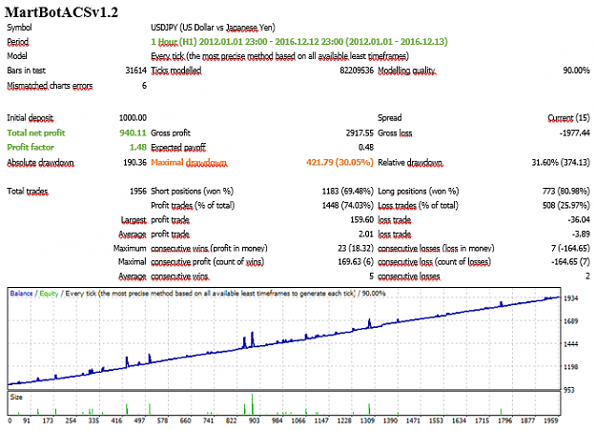Click the Gross profit value 2917.55
This screenshot has height=430, width=596.
point(360,133)
